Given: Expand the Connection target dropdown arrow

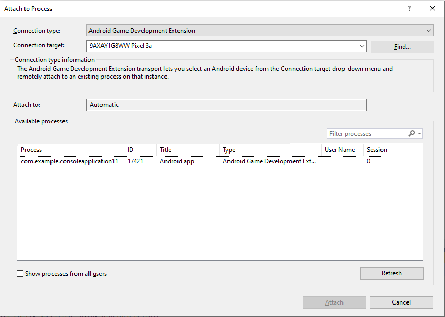Looking at the screenshot, I should (362, 46).
